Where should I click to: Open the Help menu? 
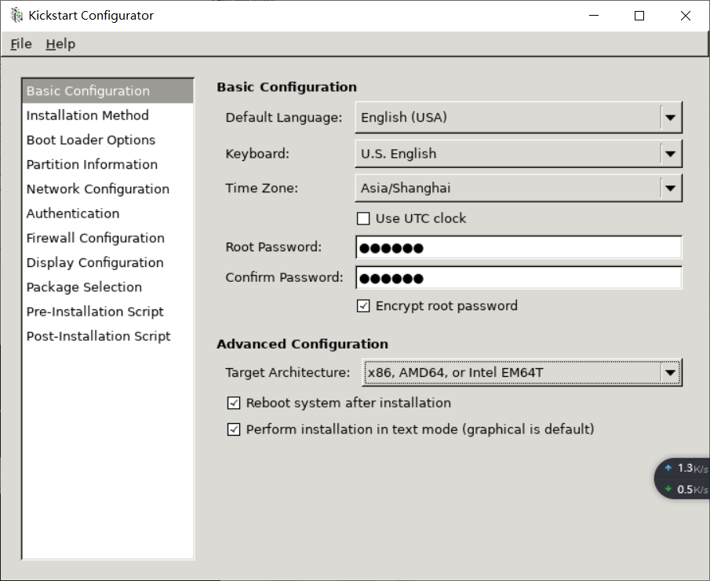point(60,44)
